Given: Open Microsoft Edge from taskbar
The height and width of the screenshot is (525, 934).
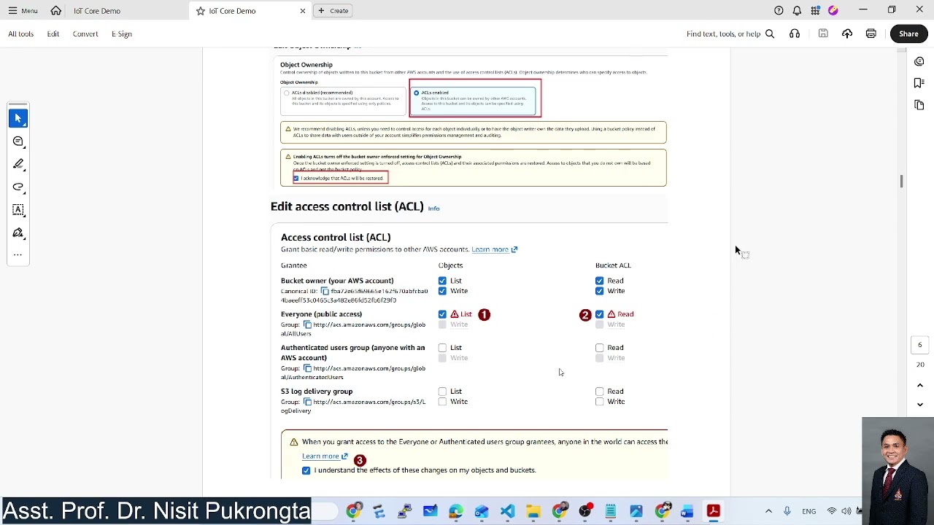Looking at the screenshot, I should pyautogui.click(x=456, y=511).
